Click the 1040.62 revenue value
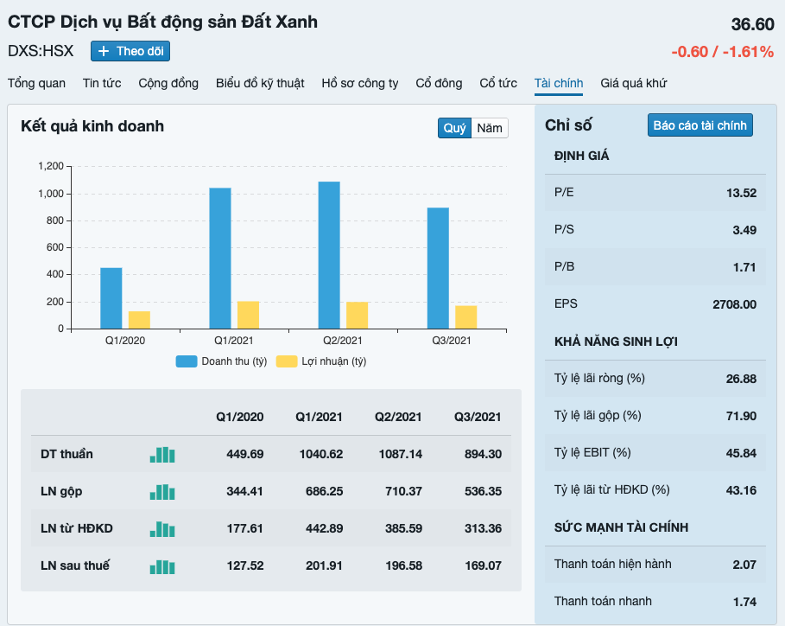This screenshot has height=626, width=785. coord(321,454)
